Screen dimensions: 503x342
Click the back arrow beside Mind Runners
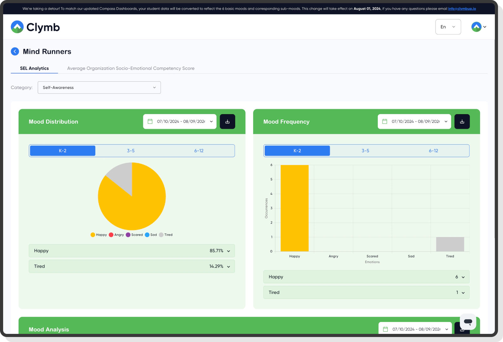(15, 52)
